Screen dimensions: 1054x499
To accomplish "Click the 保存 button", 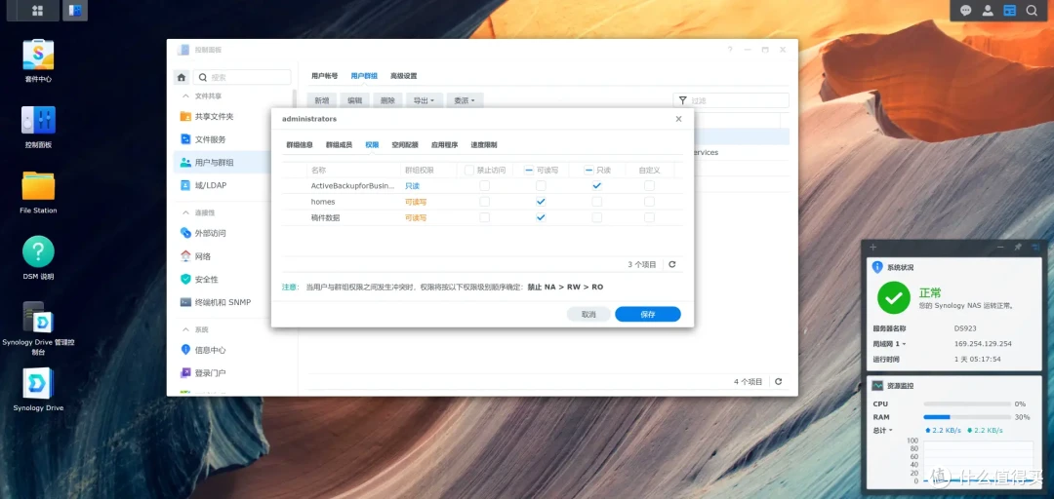I will coord(648,314).
